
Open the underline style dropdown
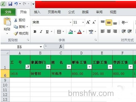tap(51, 32)
